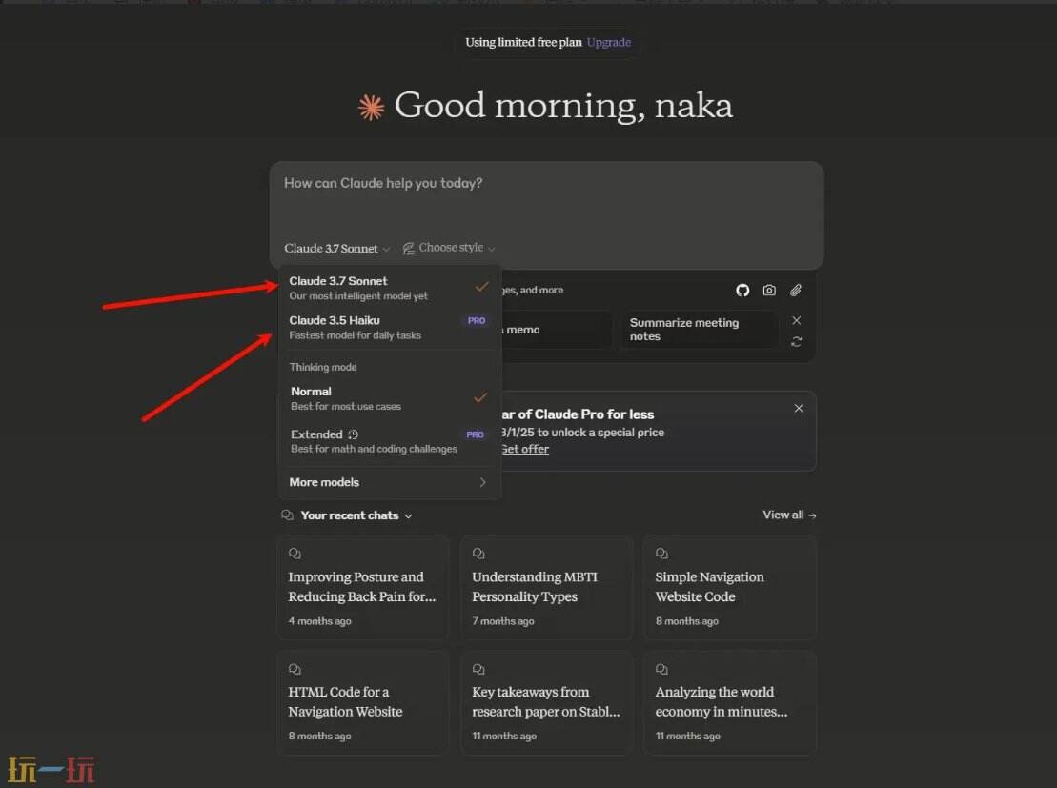This screenshot has width=1057, height=788.
Task: Click the Upgrade link at the top
Action: coord(608,42)
